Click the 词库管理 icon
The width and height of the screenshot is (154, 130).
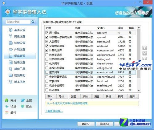tap(10, 56)
